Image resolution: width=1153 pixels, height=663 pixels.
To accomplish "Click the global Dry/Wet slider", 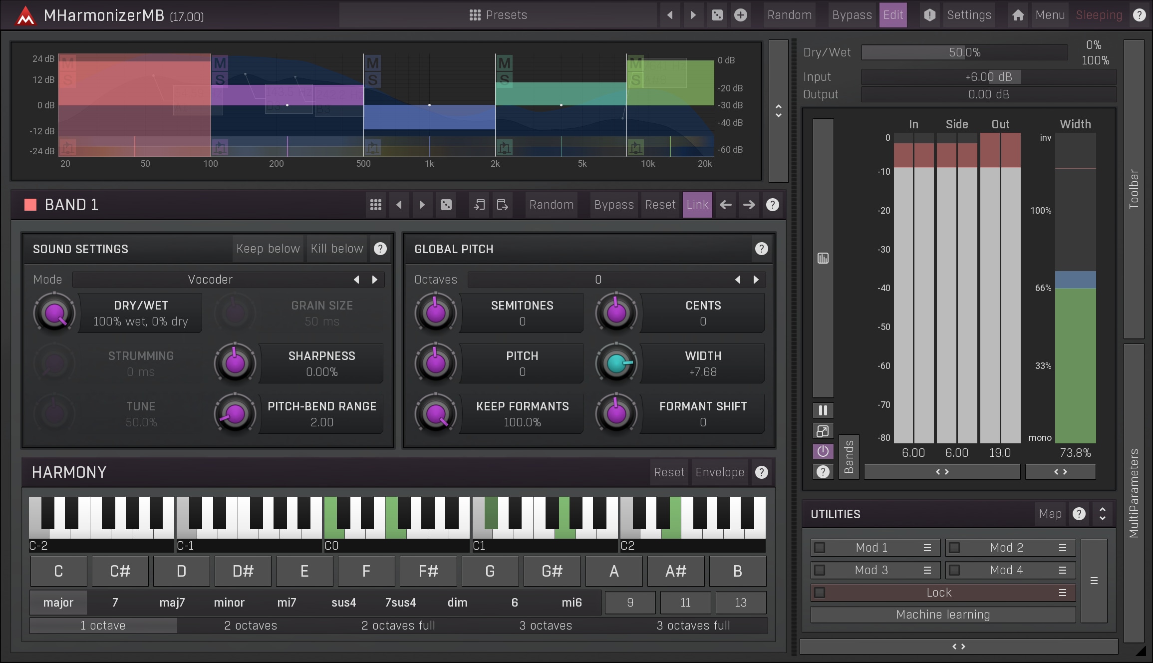I will (964, 52).
